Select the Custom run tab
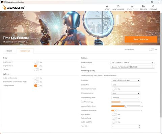The width and height of the screenshot is (162, 134). point(25,51)
